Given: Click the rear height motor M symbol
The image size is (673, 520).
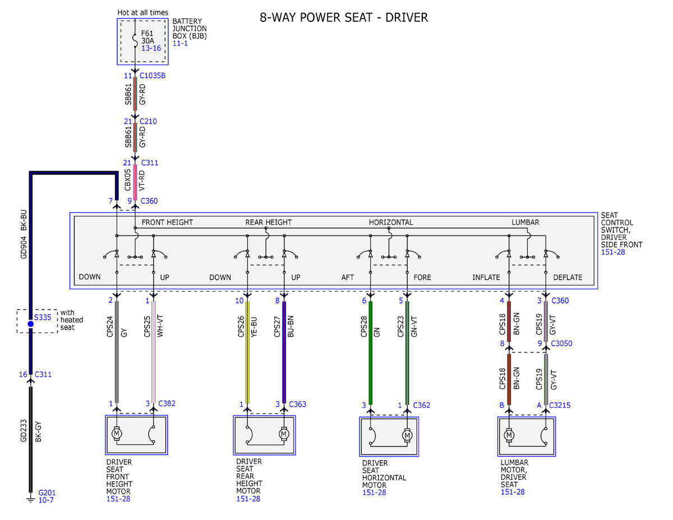Looking at the screenshot, I should (x=284, y=434).
